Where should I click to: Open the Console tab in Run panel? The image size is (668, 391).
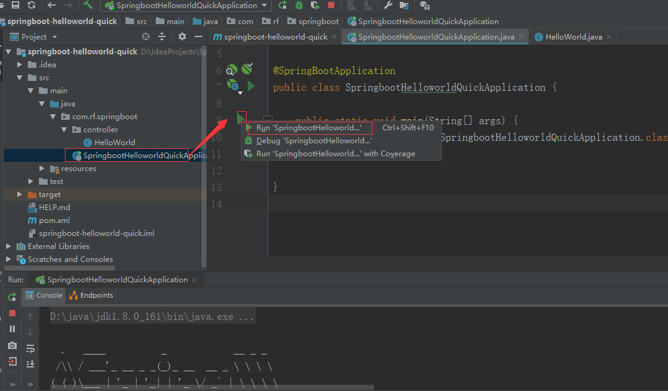(x=44, y=295)
